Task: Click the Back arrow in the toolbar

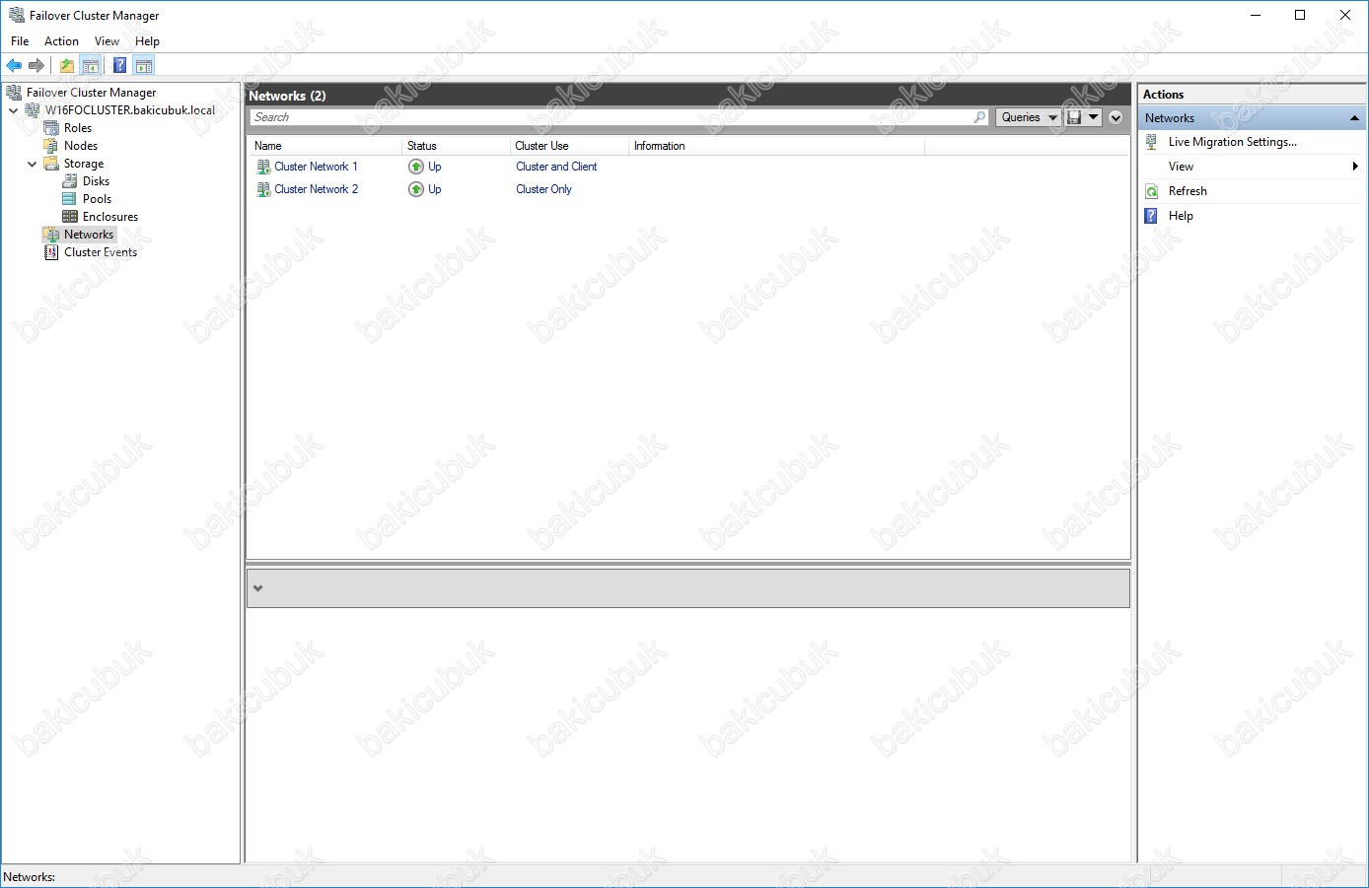Action: (14, 65)
